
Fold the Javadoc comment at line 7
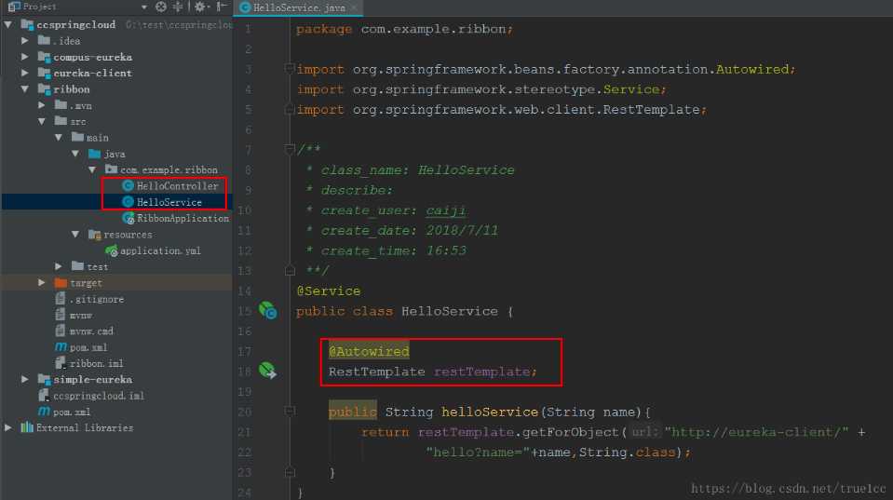290,149
